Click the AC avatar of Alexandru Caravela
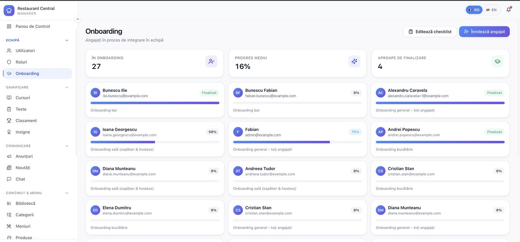Screen dimensions: 520x242 pos(380,93)
